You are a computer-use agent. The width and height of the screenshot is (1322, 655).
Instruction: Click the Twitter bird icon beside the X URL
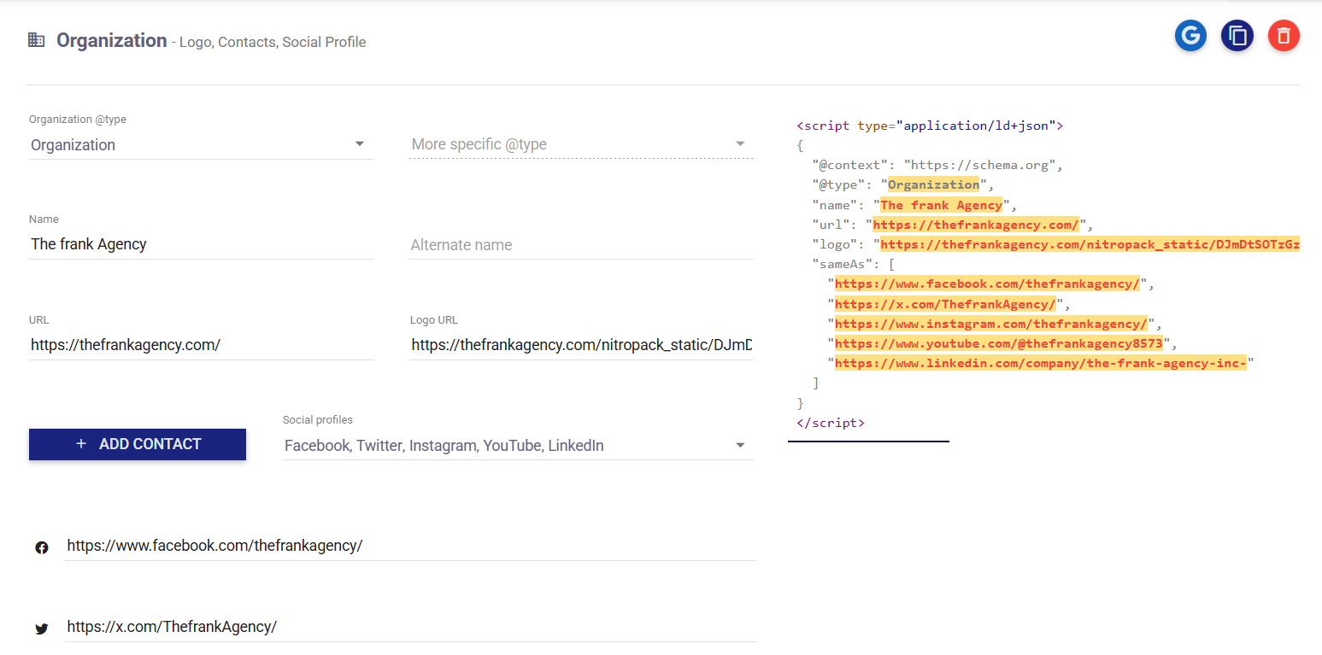click(41, 628)
